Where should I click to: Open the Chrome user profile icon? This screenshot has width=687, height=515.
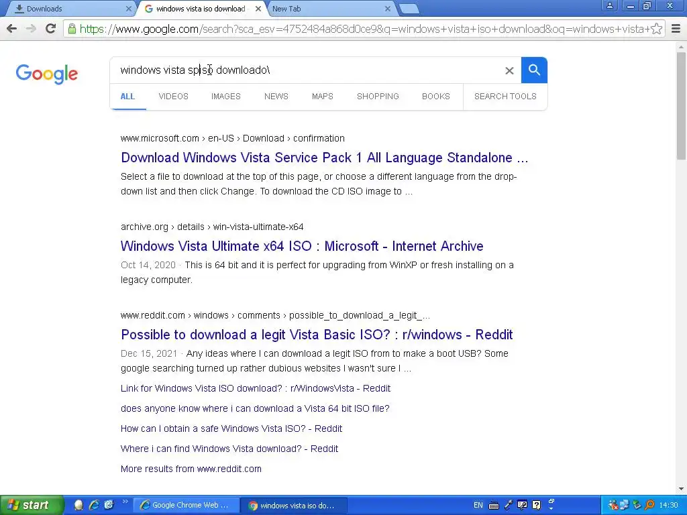tap(609, 6)
